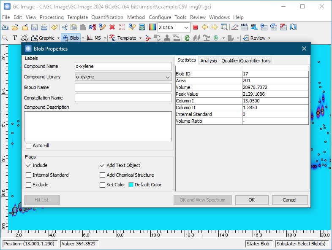Expand the Review toolbar dropdown arrow
The image size is (332, 250).
(269, 38)
